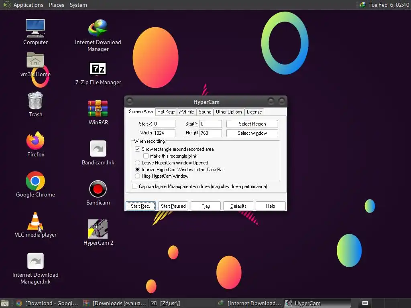
Task: Click the Start X input field
Action: (x=164, y=124)
